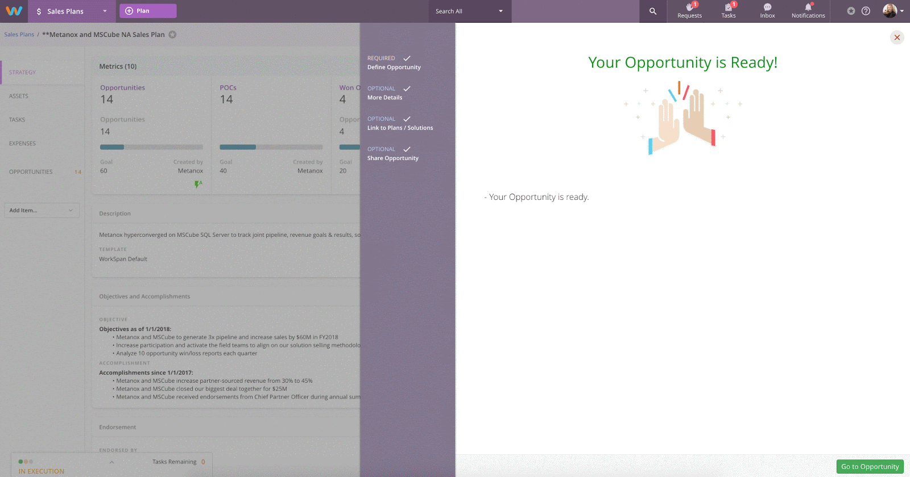Click checkmark beside Share Opportunity OPTIONAL
The width and height of the screenshot is (910, 477).
click(407, 149)
